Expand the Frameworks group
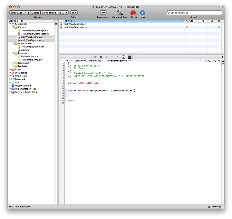The height and width of the screenshot is (219, 232). (x=13, y=63)
